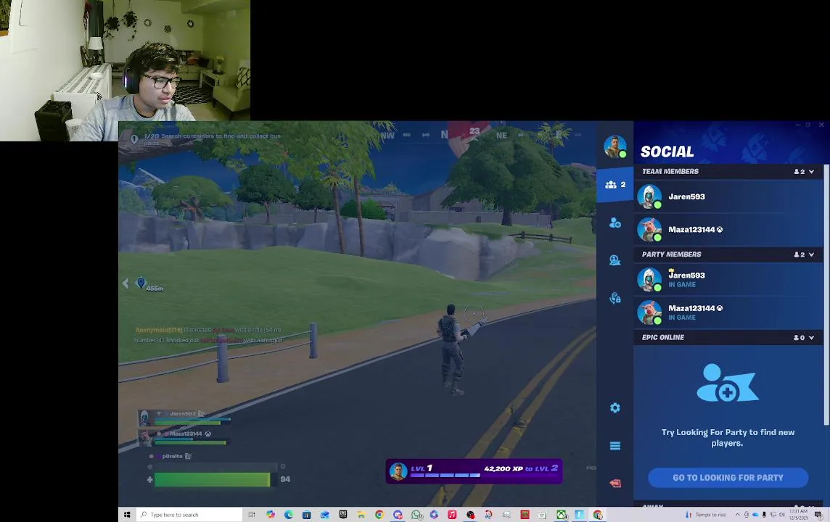This screenshot has height=522, width=830.
Task: Click Maza123144 in the squad HUD list
Action: 183,437
